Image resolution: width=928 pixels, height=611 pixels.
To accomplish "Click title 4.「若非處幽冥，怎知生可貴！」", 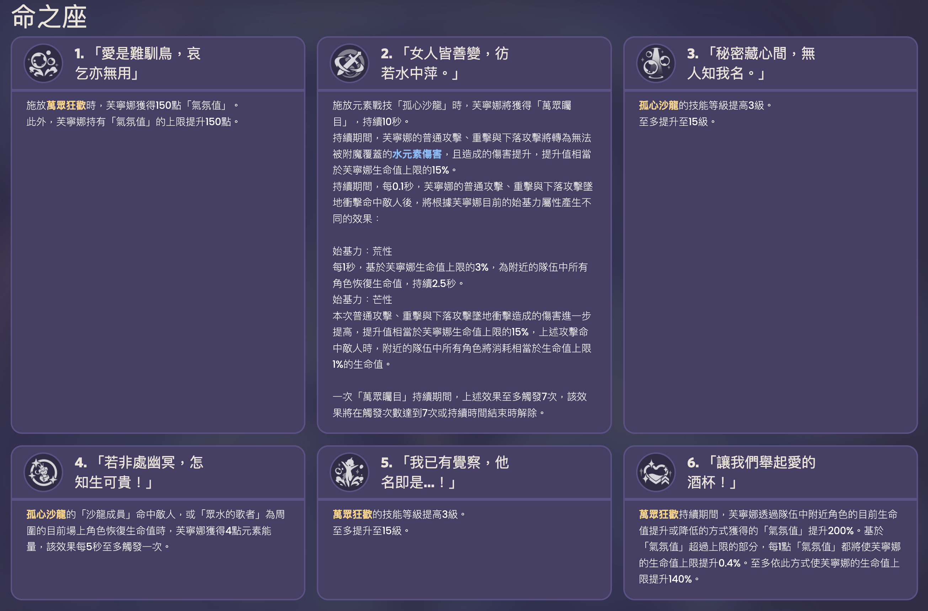I will point(139,472).
